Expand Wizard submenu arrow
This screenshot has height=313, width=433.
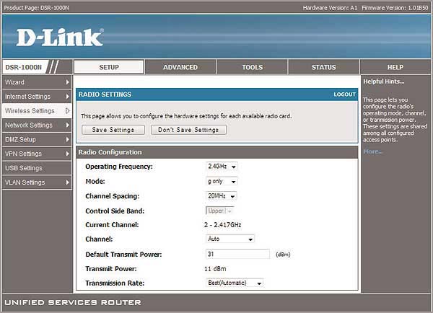[67, 82]
